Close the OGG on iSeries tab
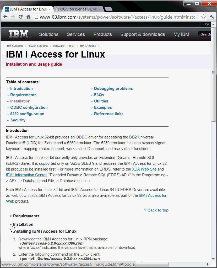Image resolution: width=217 pixels, height=268 pixels. point(100,9)
